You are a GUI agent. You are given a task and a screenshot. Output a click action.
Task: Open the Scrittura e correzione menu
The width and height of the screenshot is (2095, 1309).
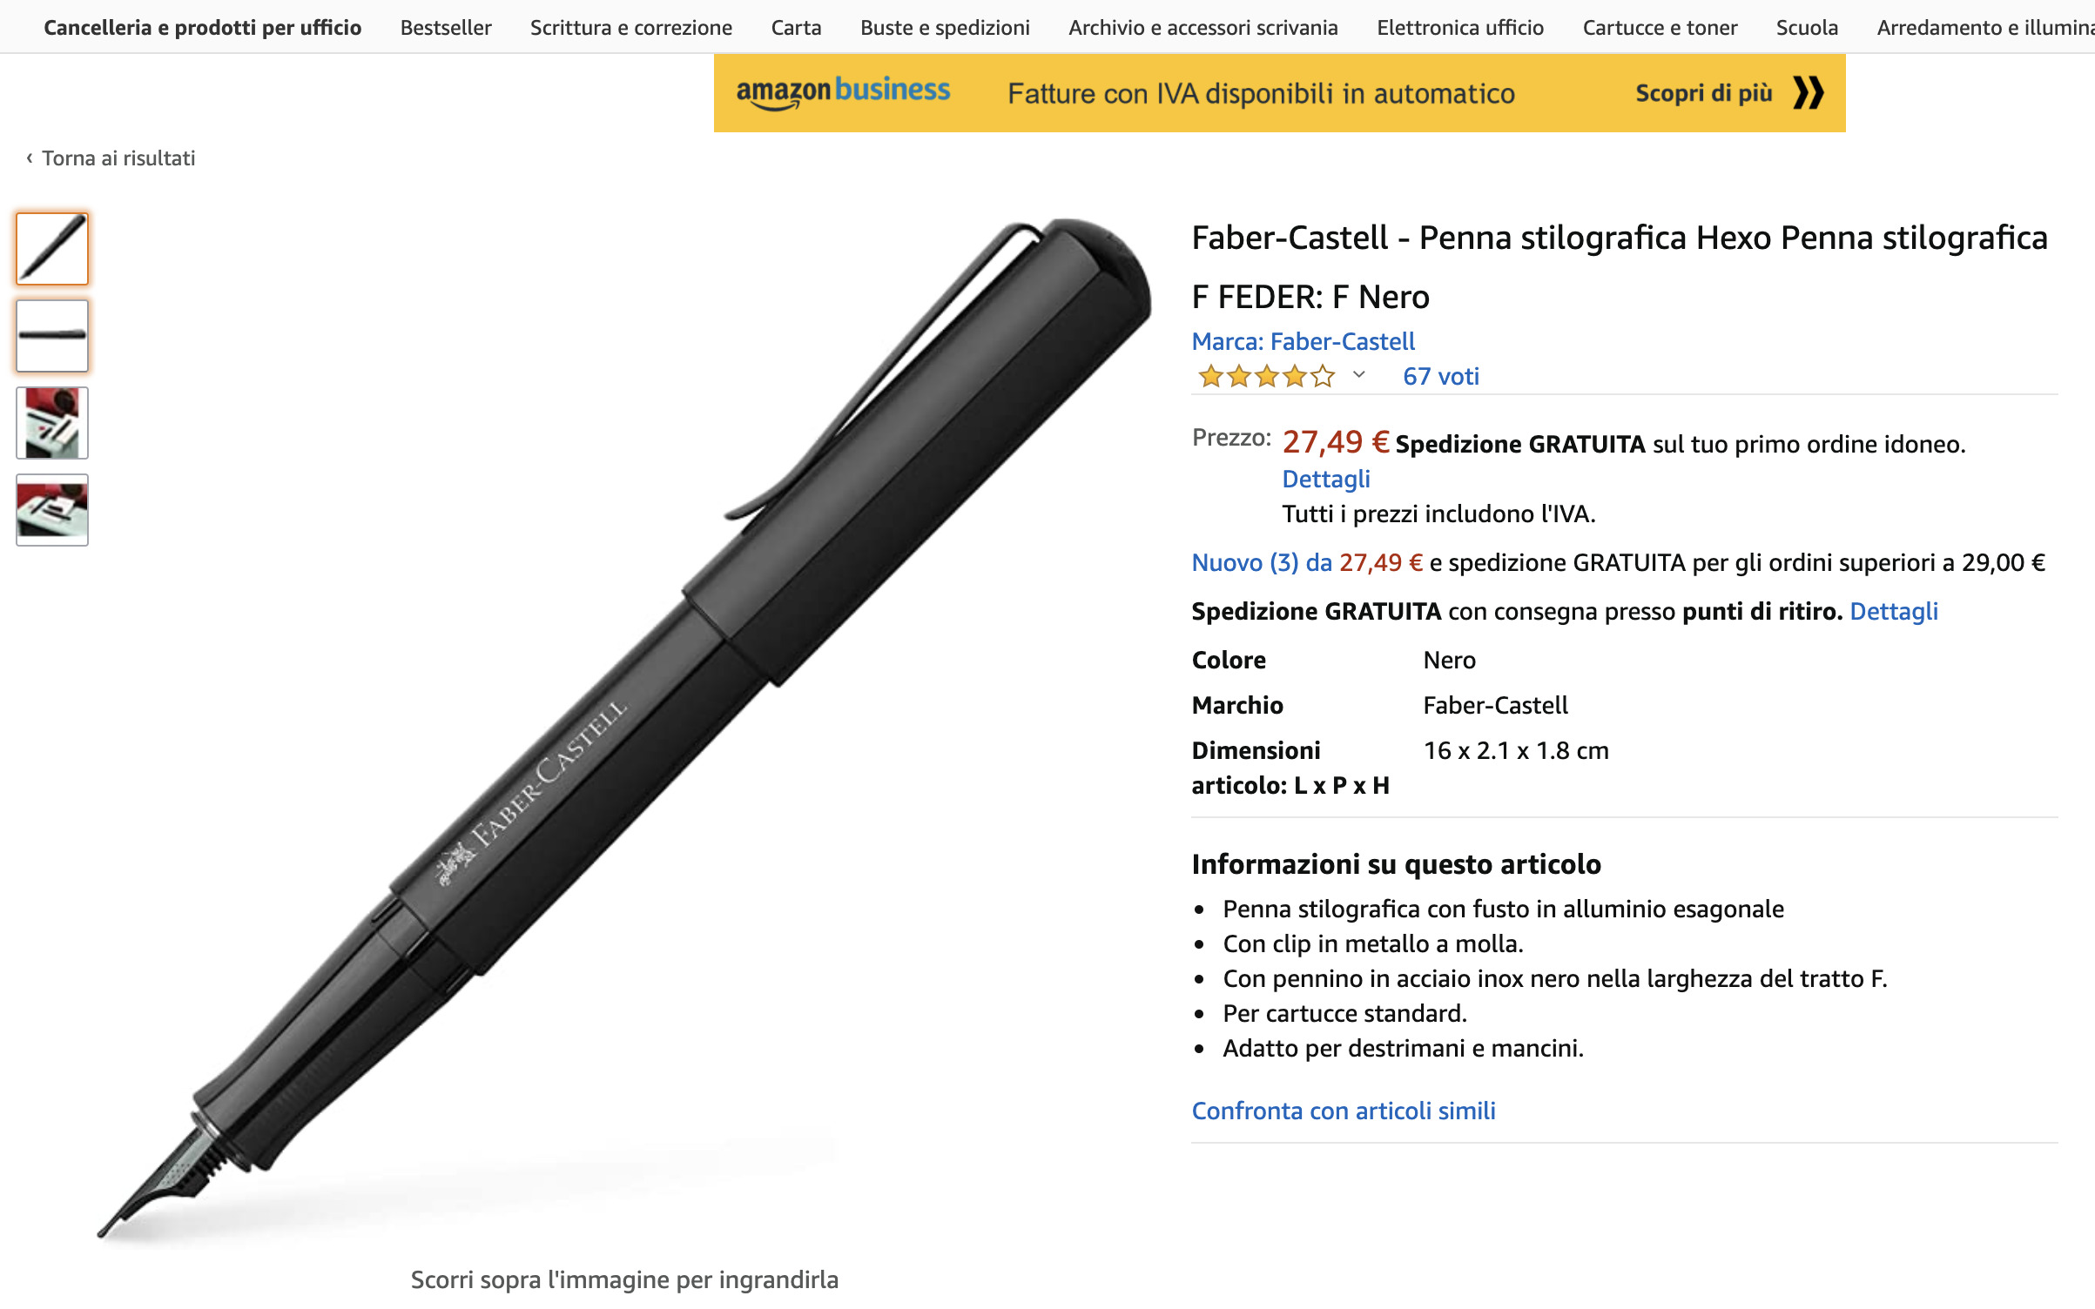click(630, 28)
